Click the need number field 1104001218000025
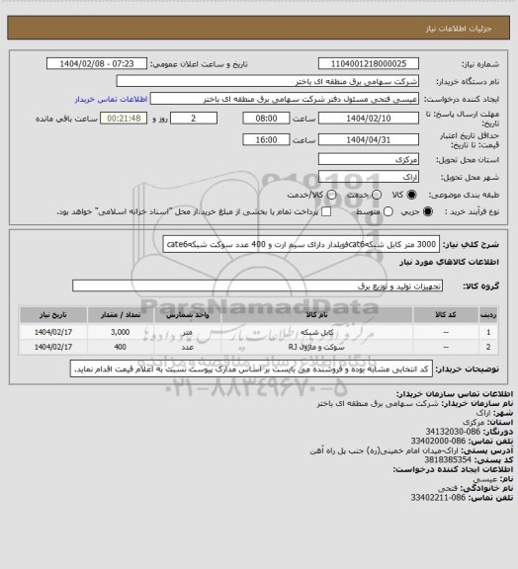 click(369, 64)
